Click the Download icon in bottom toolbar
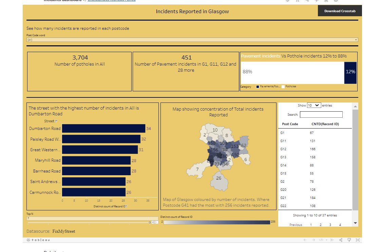381x252 pixels. [349, 240]
